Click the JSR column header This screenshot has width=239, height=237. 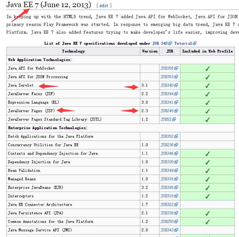click(170, 51)
